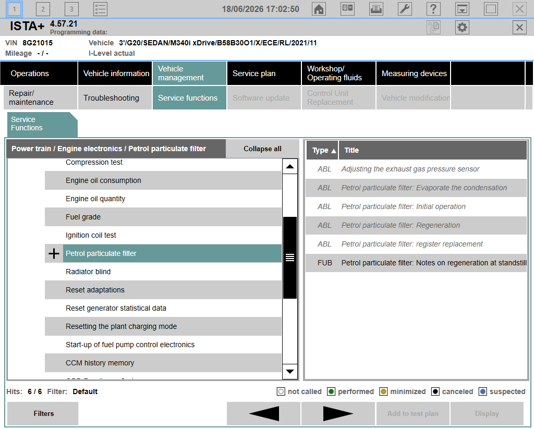The height and width of the screenshot is (429, 534).
Task: Open the dual-window compare icon in top toolbar
Action: 347,9
